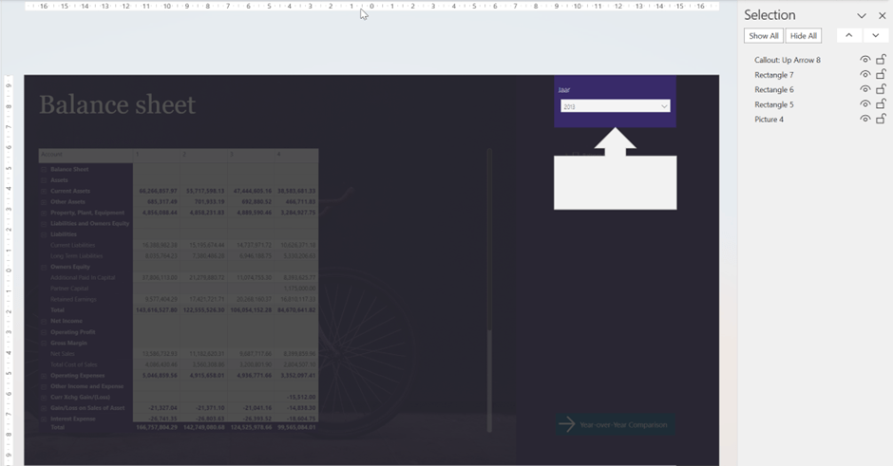The width and height of the screenshot is (893, 466).
Task: Hide the Callout: Up Arrow 8 object
Action: [x=864, y=60]
